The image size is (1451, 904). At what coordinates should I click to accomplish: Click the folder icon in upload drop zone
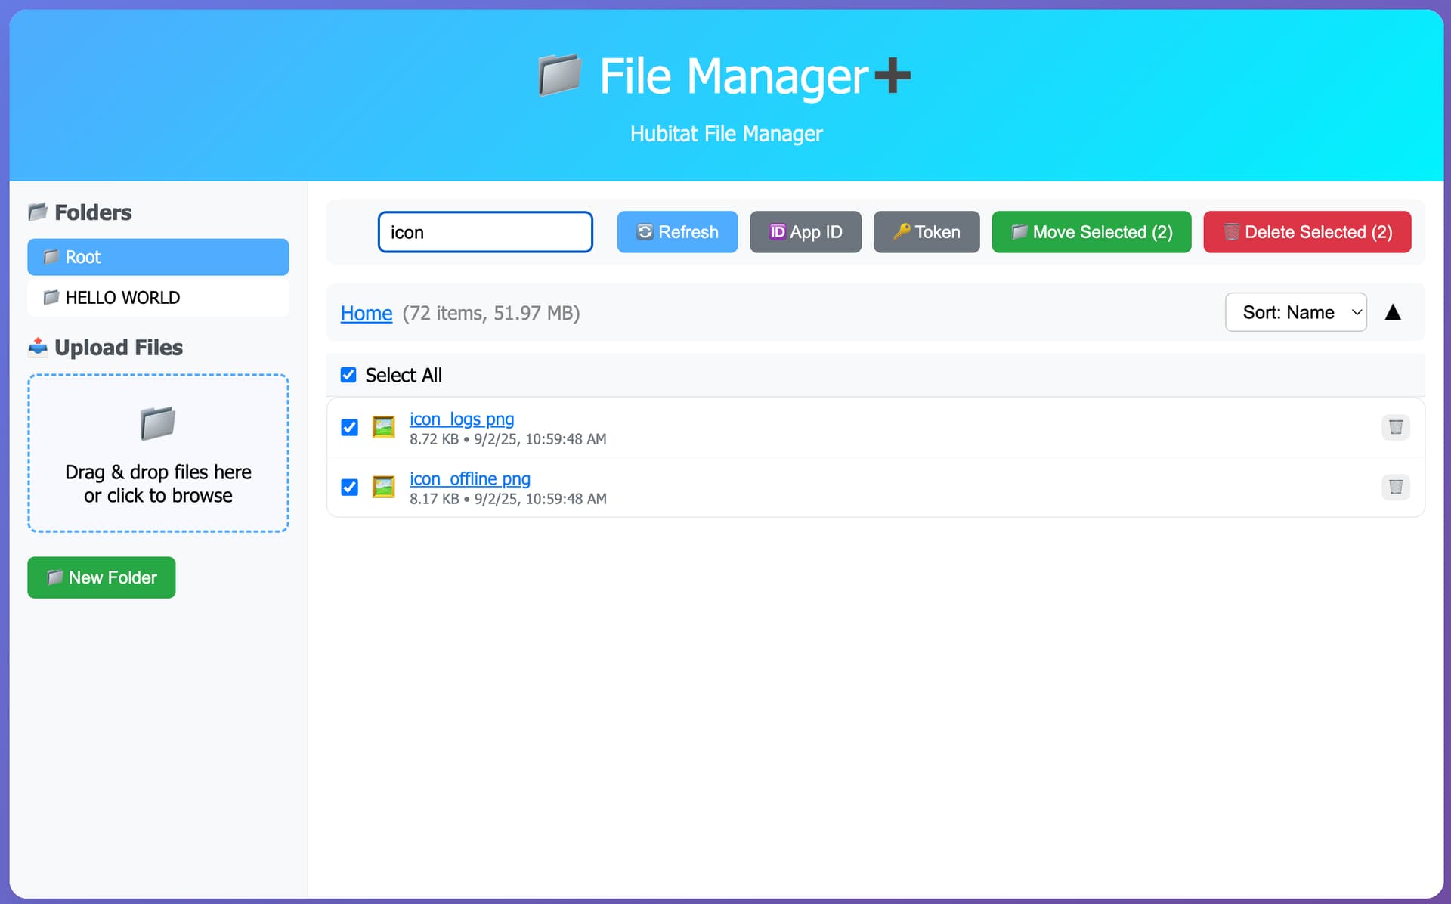click(158, 423)
